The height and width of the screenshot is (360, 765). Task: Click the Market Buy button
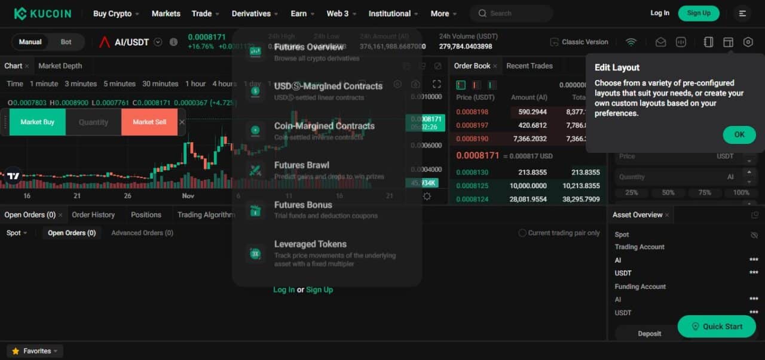point(38,122)
